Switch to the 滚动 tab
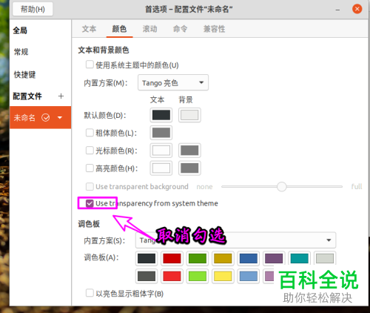The height and width of the screenshot is (313, 370). [x=149, y=29]
